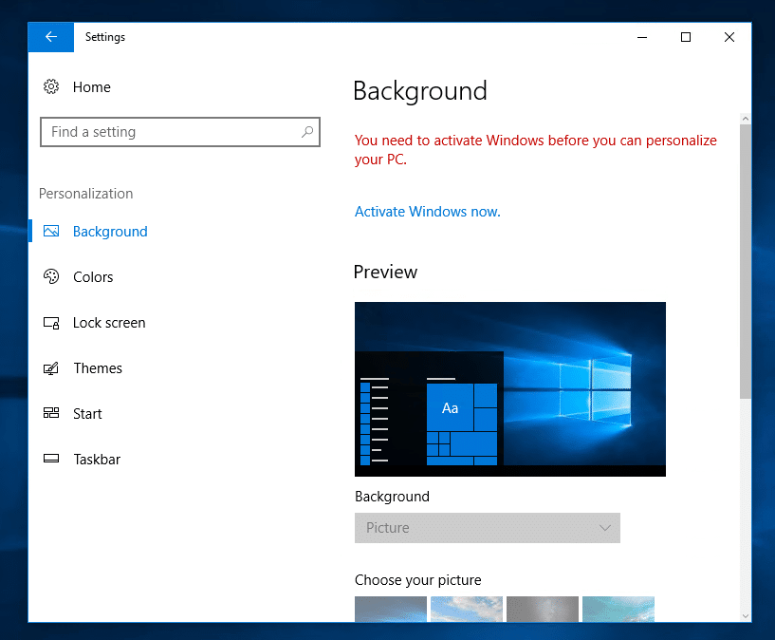Screen dimensions: 775x640
Task: Click the Taskbar icon in sidebar
Action: pos(51,460)
